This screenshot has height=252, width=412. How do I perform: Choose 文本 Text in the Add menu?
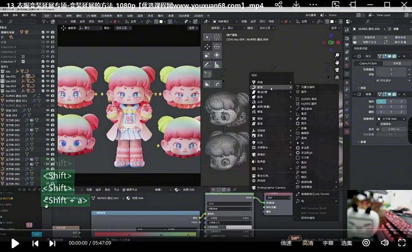(x=271, y=101)
